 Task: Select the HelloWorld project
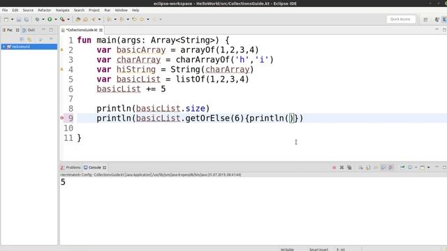[x=20, y=47]
